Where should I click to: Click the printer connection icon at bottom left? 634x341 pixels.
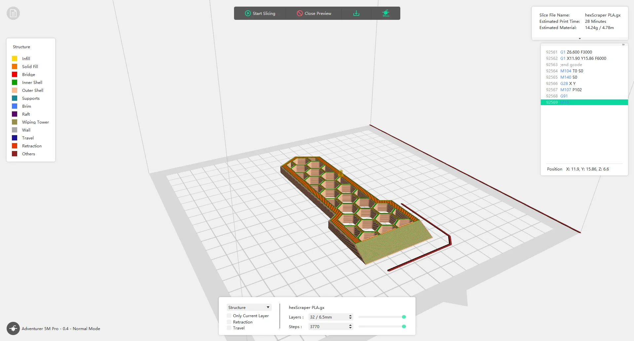point(13,328)
